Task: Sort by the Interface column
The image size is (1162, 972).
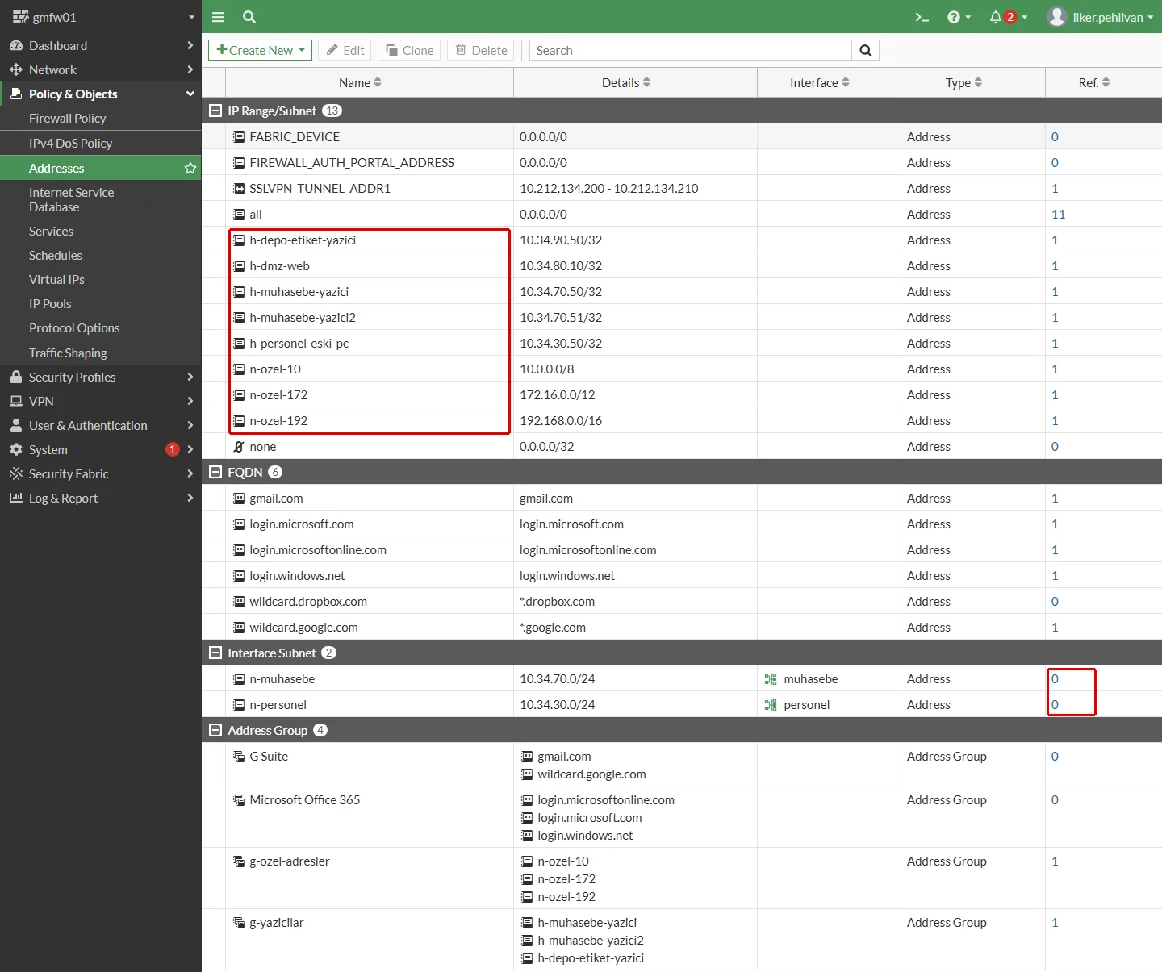Action: tap(820, 82)
